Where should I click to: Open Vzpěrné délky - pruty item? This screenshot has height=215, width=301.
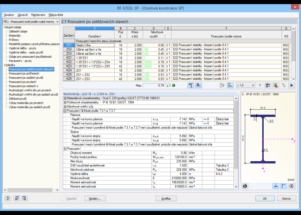coord(23,48)
